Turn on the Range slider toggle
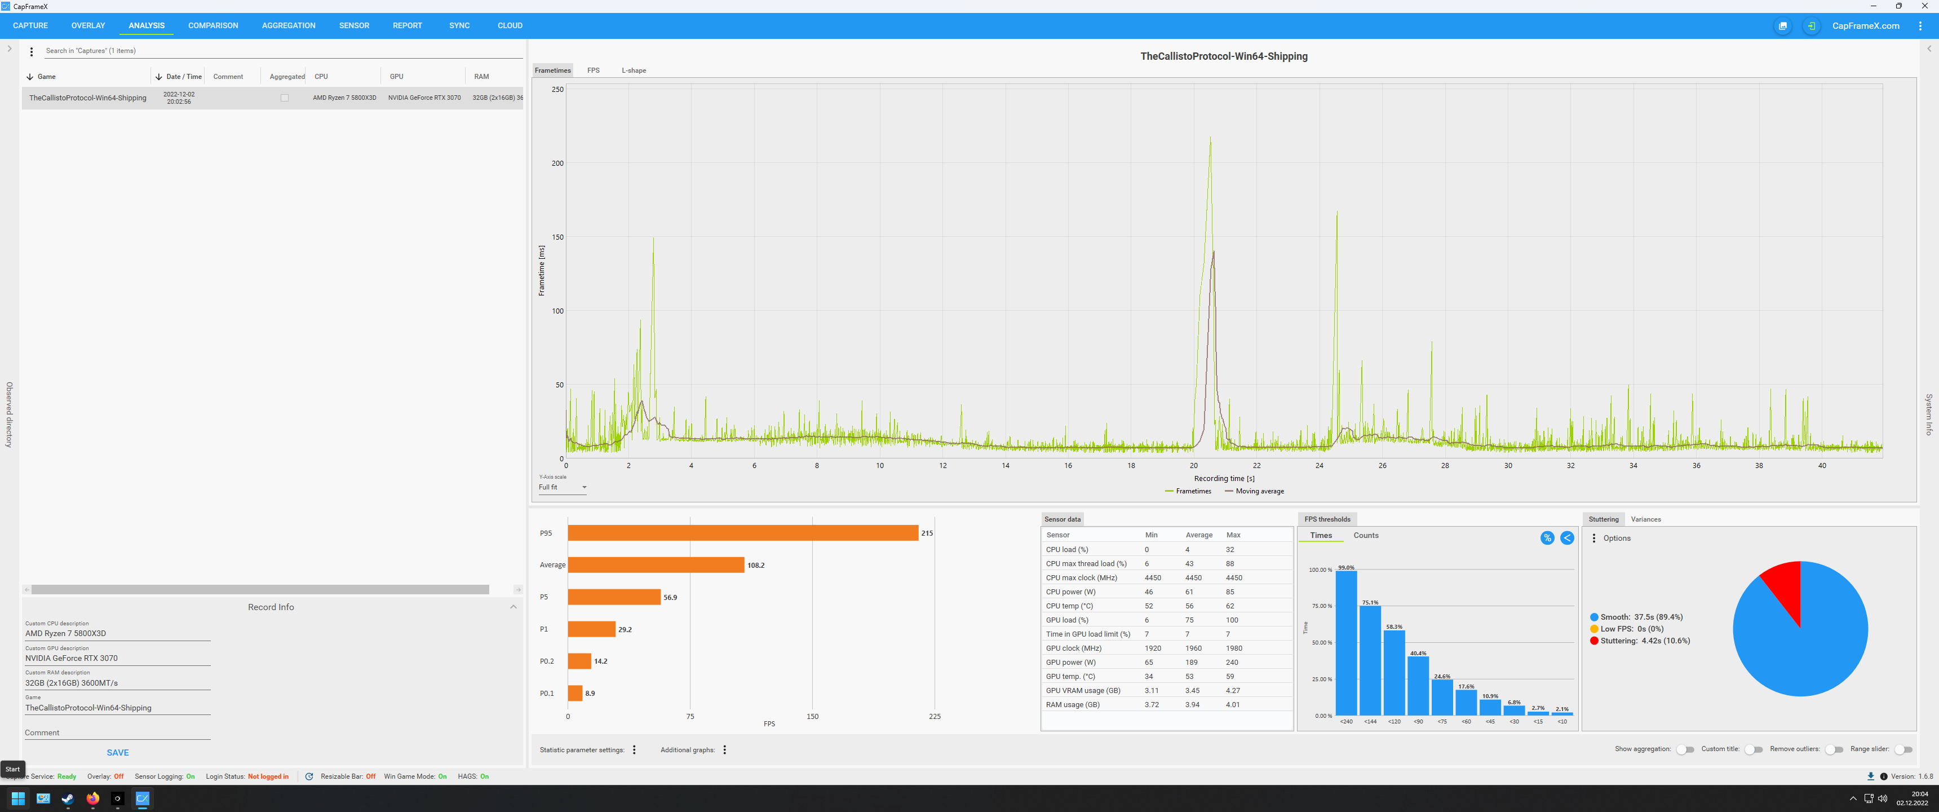Viewport: 1939px width, 812px height. (x=1903, y=749)
